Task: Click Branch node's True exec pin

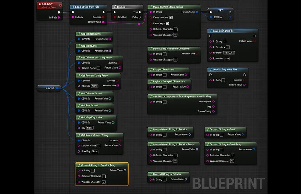Action: click(x=140, y=12)
